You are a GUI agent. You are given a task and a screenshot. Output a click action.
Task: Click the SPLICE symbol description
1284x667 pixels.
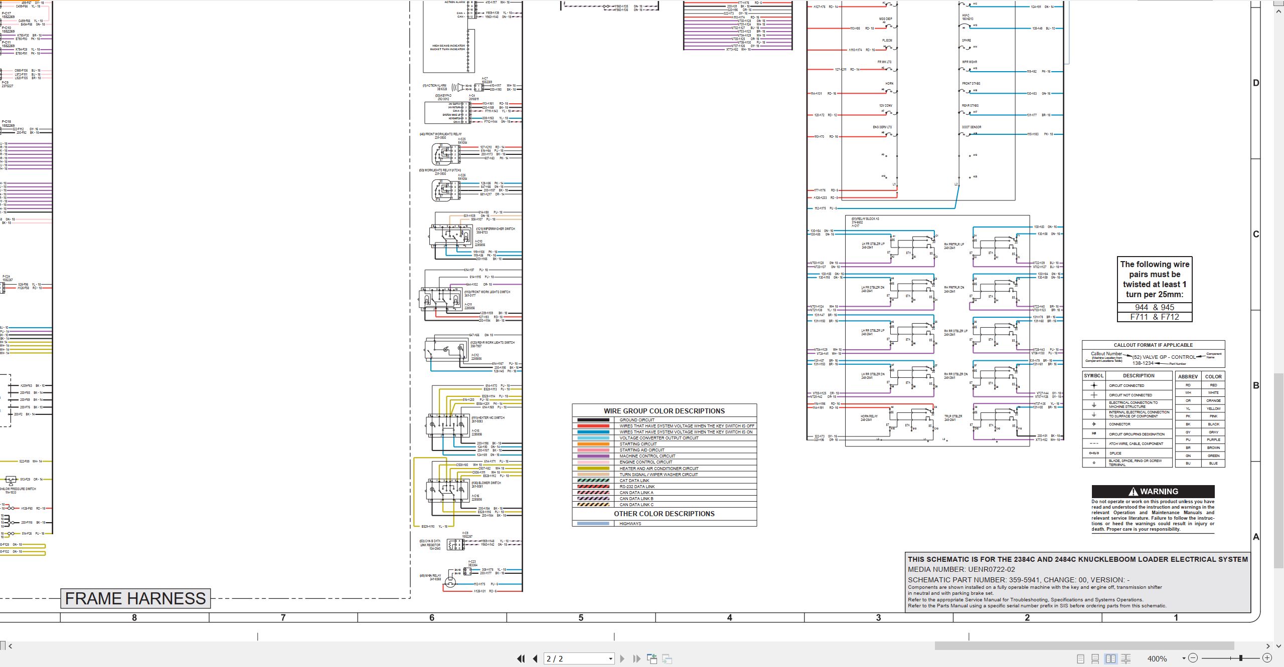pos(1115,453)
